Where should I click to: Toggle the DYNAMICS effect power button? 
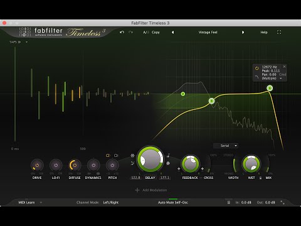point(93,165)
